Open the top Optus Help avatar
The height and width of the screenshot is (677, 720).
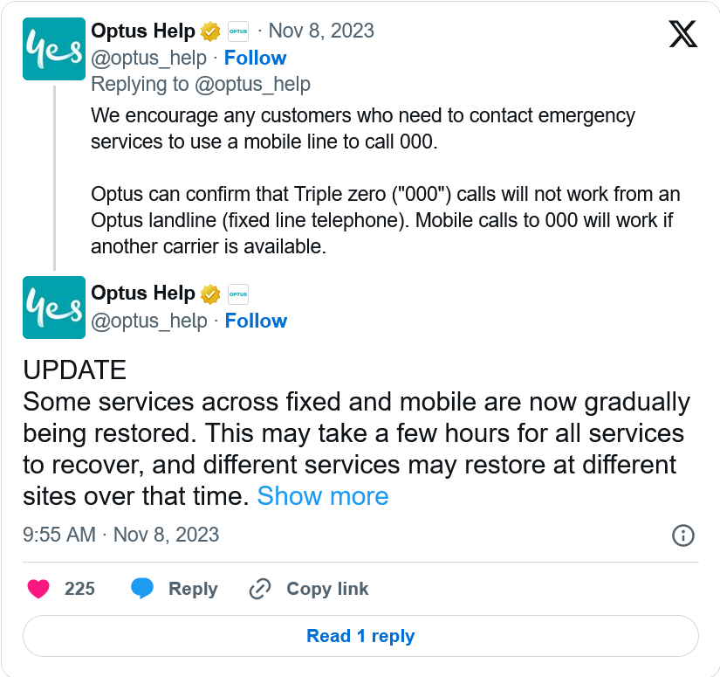coord(53,49)
